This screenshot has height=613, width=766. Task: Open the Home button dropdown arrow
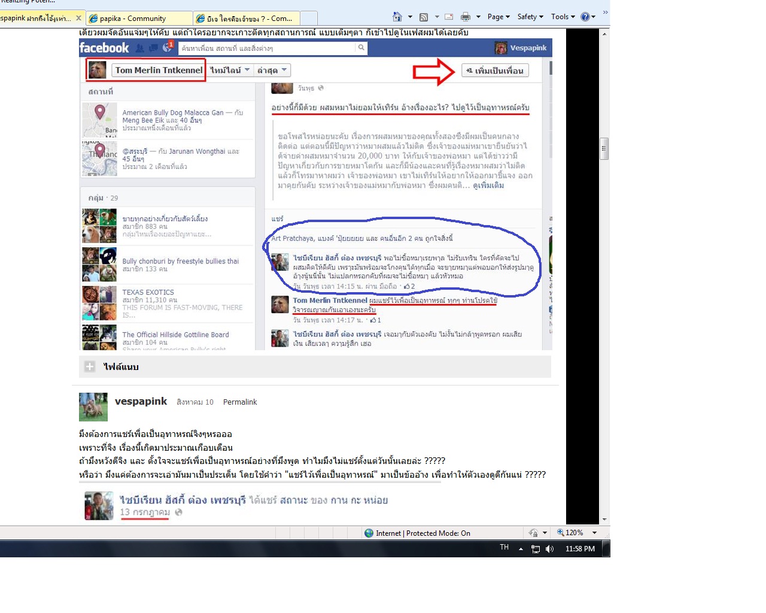click(x=410, y=17)
